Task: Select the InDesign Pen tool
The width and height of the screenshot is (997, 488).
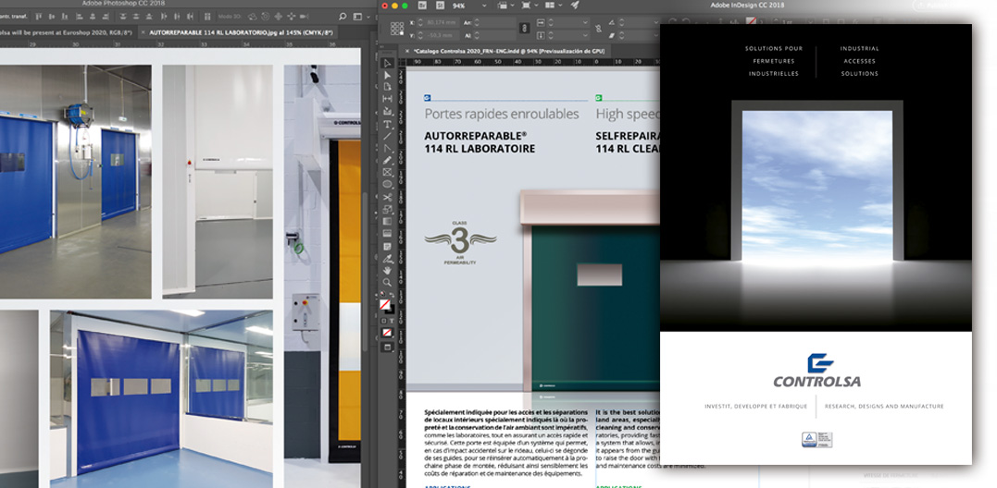Action: [387, 148]
